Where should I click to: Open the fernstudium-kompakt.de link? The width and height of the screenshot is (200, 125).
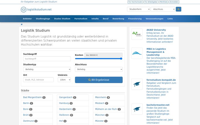pyautogui.click(x=161, y=80)
